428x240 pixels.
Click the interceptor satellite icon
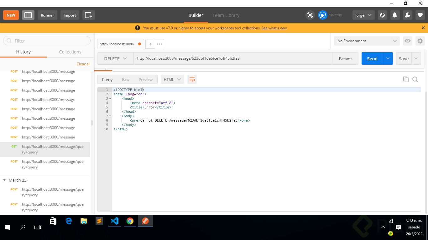[310, 15]
